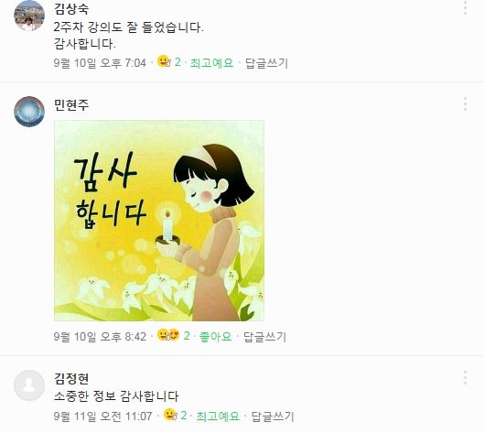Click reaction emojis on 민현주's comment
This screenshot has width=484, height=433.
[x=168, y=335]
